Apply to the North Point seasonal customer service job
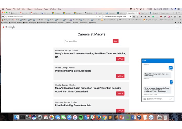This screenshot has height=129, width=182. click(120, 59)
